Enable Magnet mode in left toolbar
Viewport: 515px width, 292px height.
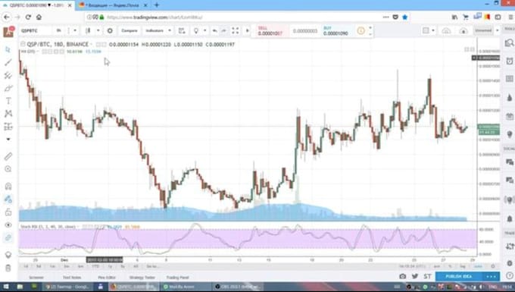click(8, 187)
